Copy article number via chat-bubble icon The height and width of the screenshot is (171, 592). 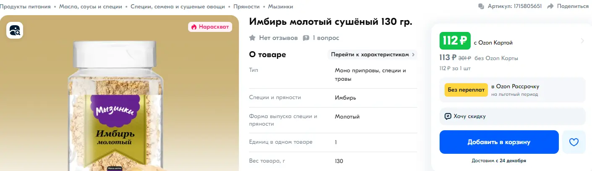point(481,6)
